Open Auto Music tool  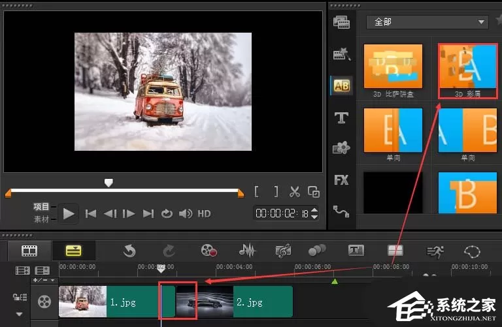coord(283,251)
